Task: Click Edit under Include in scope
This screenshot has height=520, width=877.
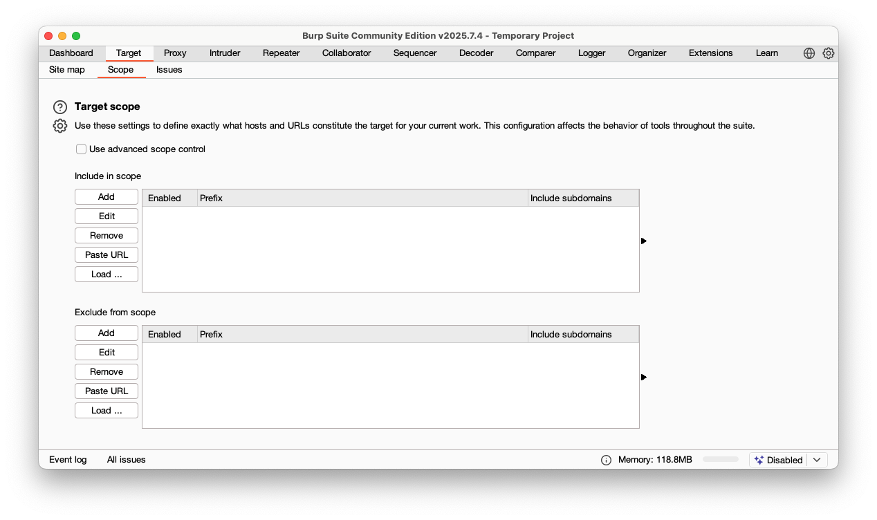Action: tap(107, 216)
